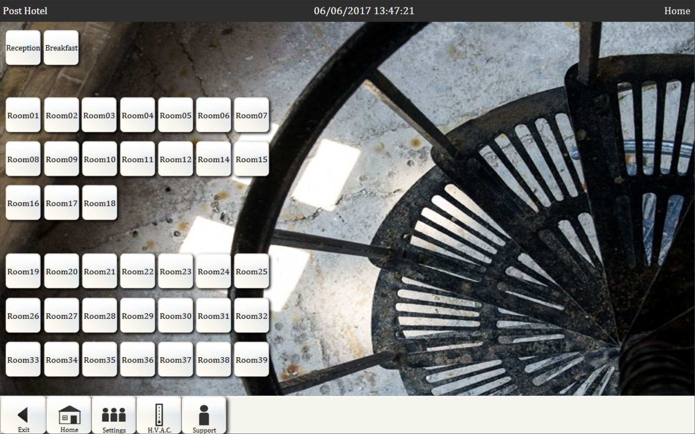695x434 pixels.
Task: Select Room07
Action: click(x=252, y=115)
